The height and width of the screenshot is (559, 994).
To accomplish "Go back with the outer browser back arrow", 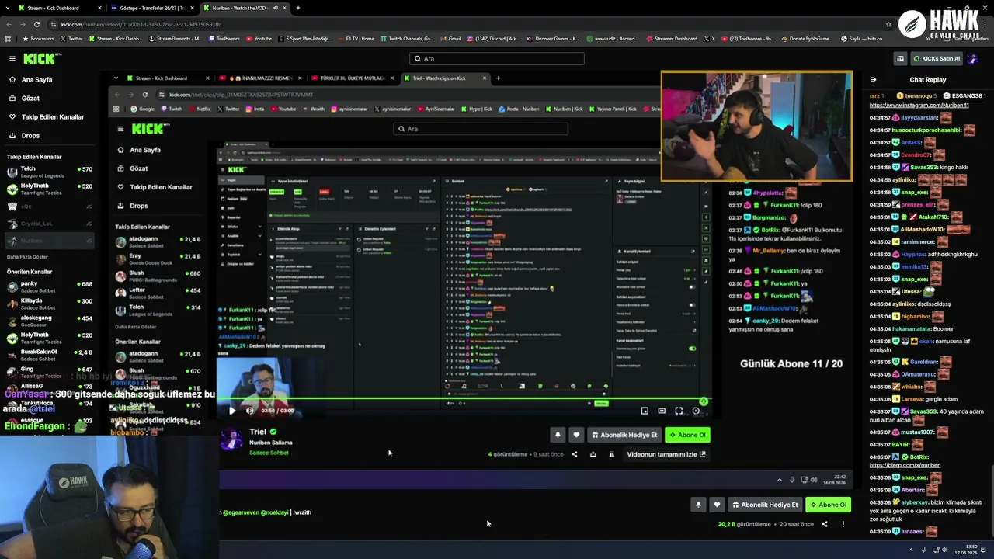I will [9, 24].
